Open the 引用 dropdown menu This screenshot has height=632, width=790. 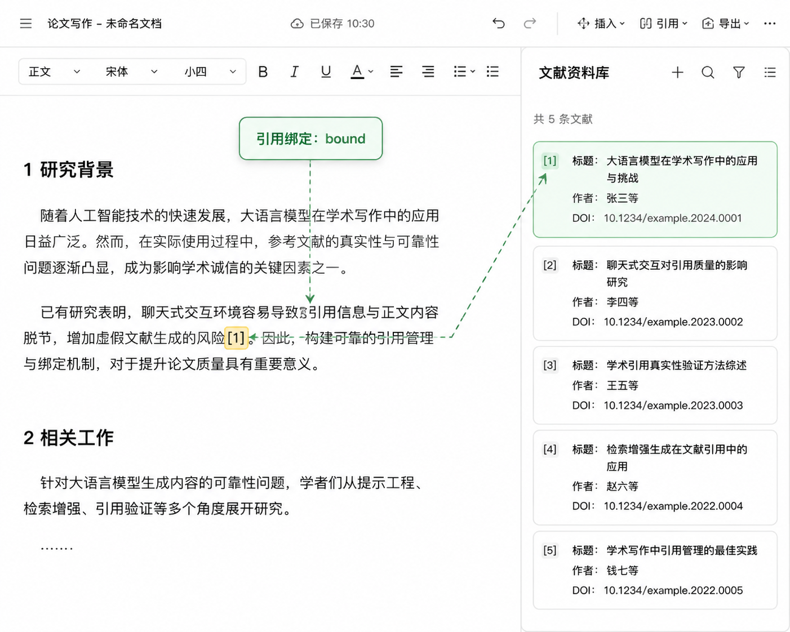(x=664, y=24)
